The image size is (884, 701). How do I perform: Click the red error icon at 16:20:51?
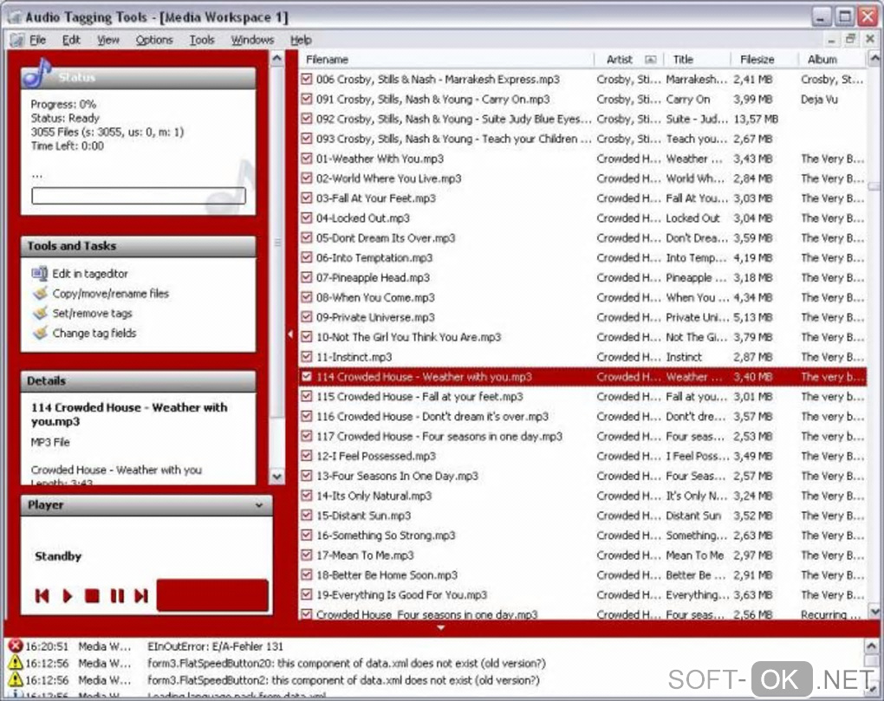(x=16, y=646)
